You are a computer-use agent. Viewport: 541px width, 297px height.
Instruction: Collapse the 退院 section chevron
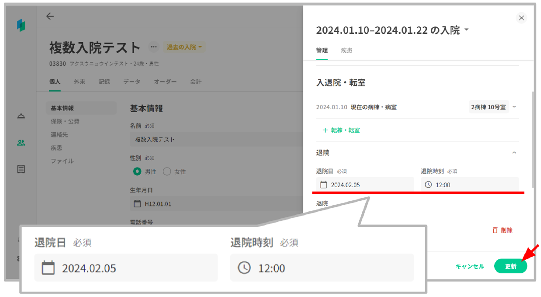pos(514,153)
